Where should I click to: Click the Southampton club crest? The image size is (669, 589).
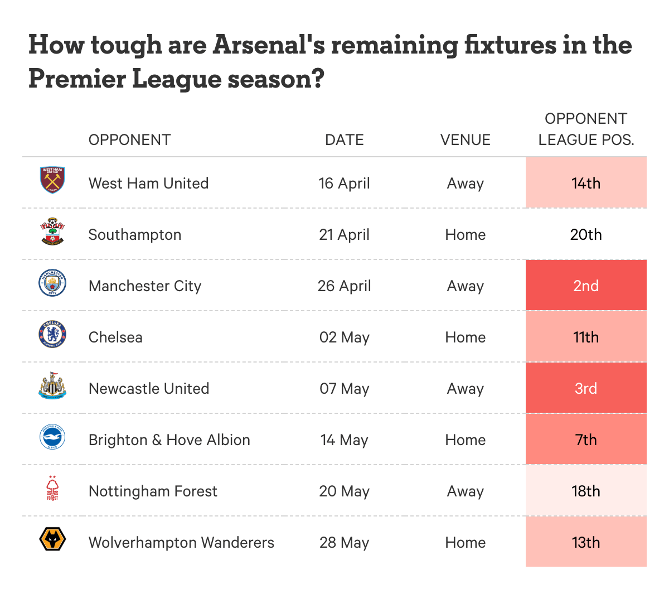pos(52,231)
